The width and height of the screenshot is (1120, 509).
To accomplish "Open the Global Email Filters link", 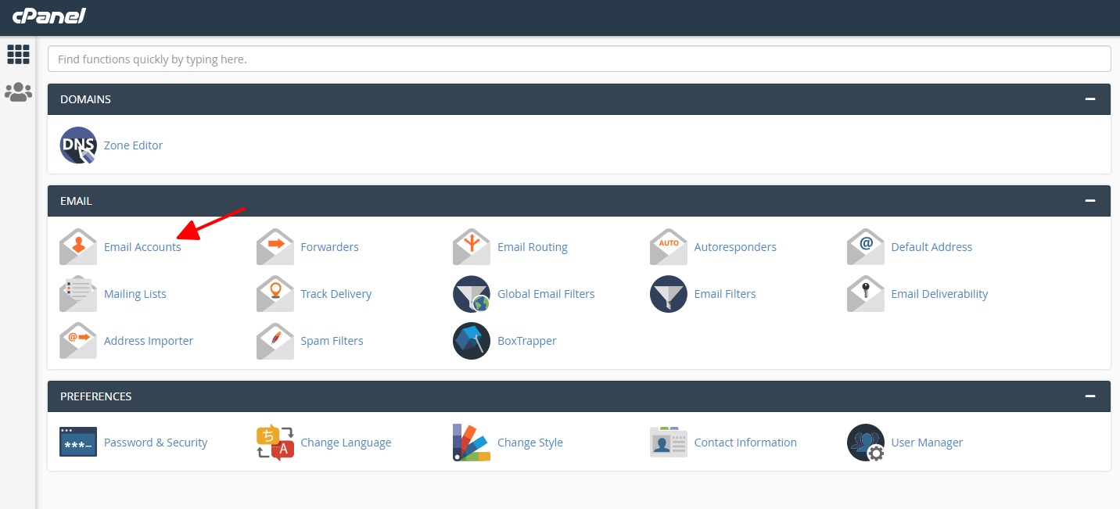I will pos(546,294).
